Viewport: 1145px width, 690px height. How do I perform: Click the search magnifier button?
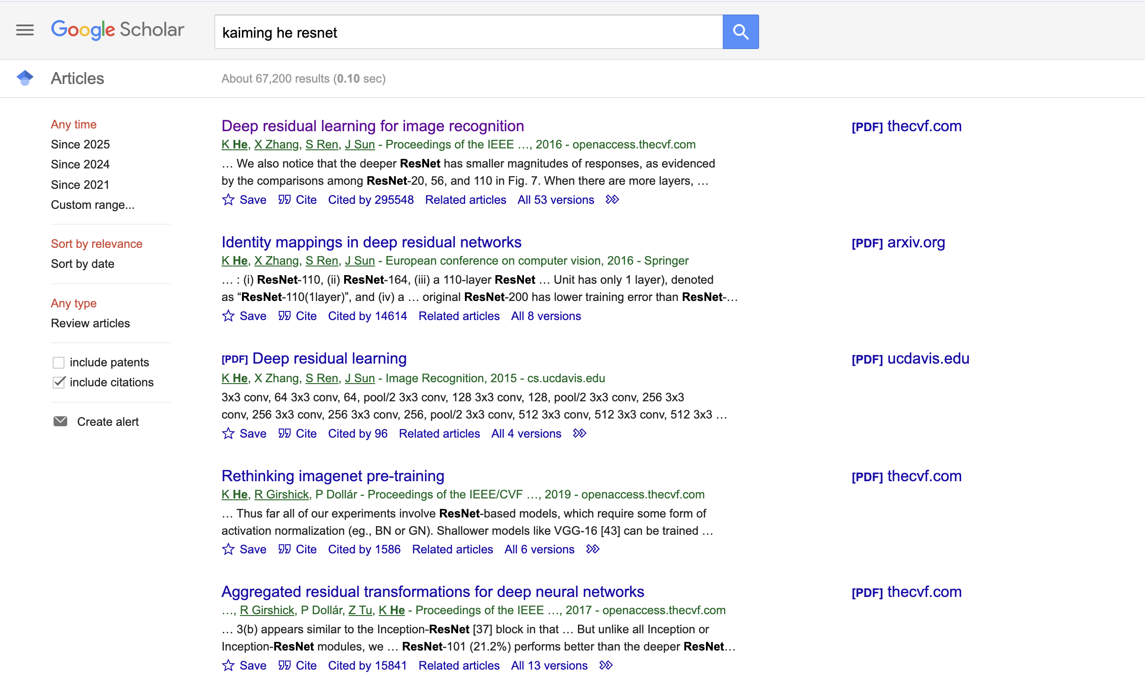[x=740, y=32]
